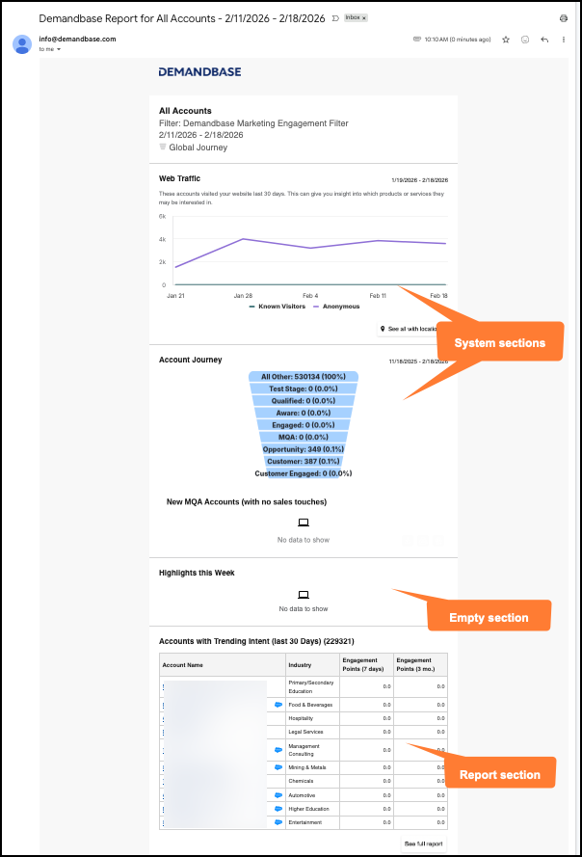Click the 'All Other: 530134' funnel stage
Screen dimensions: 582x857
(x=304, y=377)
